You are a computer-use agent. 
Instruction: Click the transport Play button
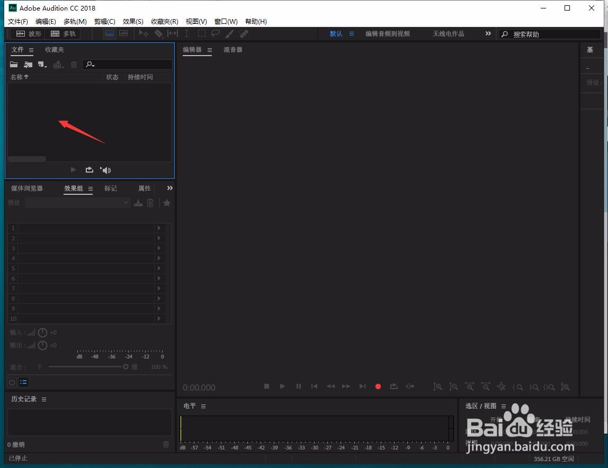282,386
